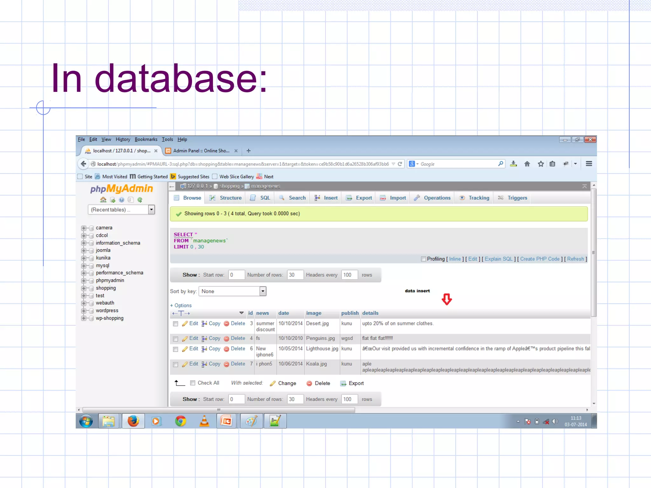
Task: Open the search engine selector dropdown
Action: [x=414, y=164]
